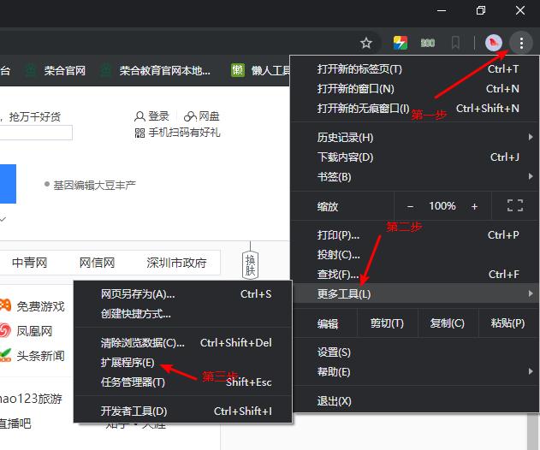The width and height of the screenshot is (540, 450).
Task: Open 任务管理器(T) in submenu
Action: click(183, 382)
